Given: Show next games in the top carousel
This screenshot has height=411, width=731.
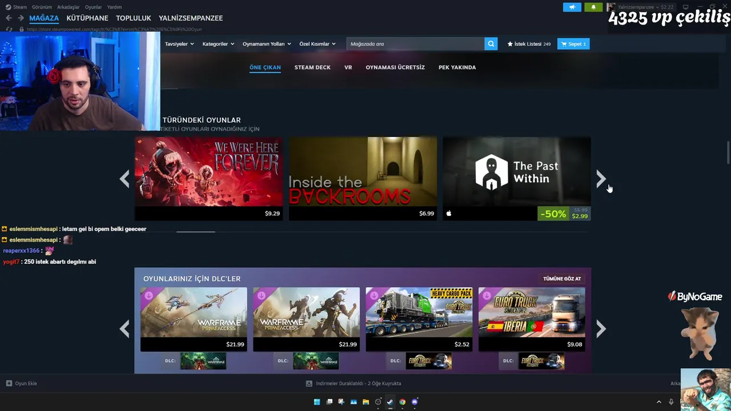Looking at the screenshot, I should [x=601, y=179].
